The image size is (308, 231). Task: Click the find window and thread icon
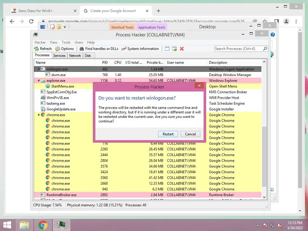point(174,49)
